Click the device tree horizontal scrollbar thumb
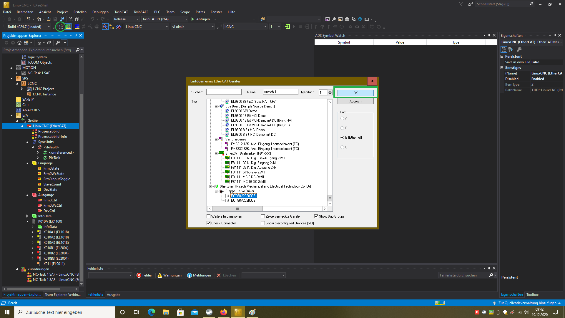 [x=237, y=209]
